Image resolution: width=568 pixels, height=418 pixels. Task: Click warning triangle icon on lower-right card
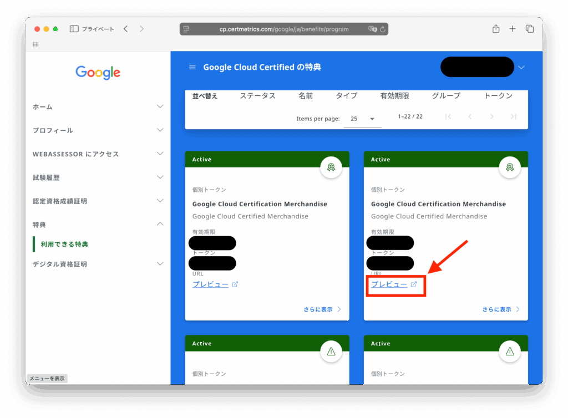[x=510, y=351]
